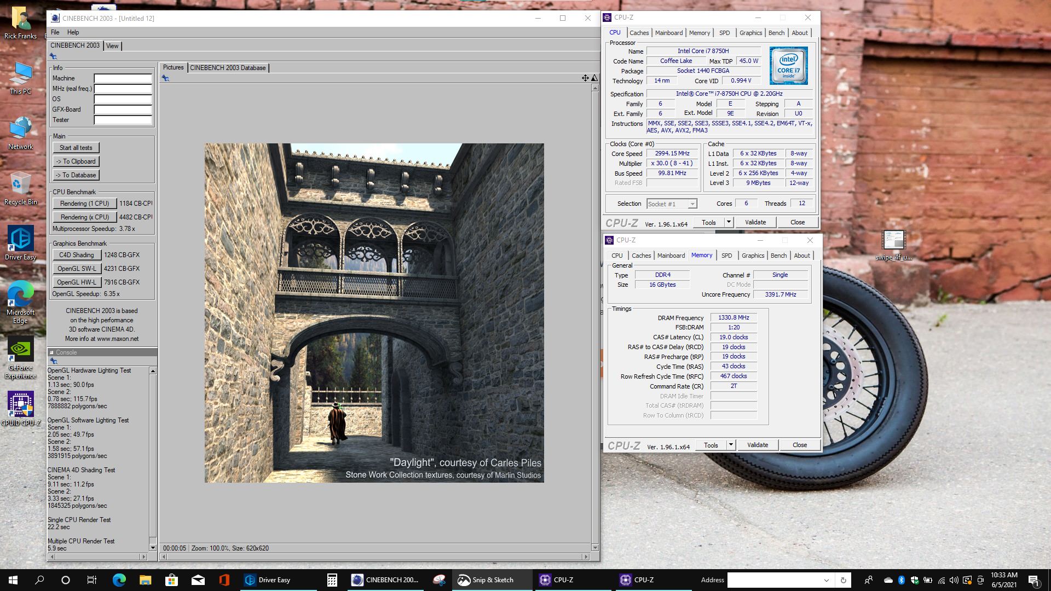Open Graphics tab in lower CPU-Z window
The width and height of the screenshot is (1051, 591).
pos(753,256)
